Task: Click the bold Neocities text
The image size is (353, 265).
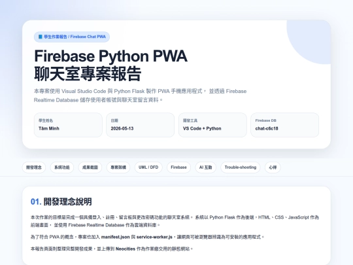Action: (126, 249)
